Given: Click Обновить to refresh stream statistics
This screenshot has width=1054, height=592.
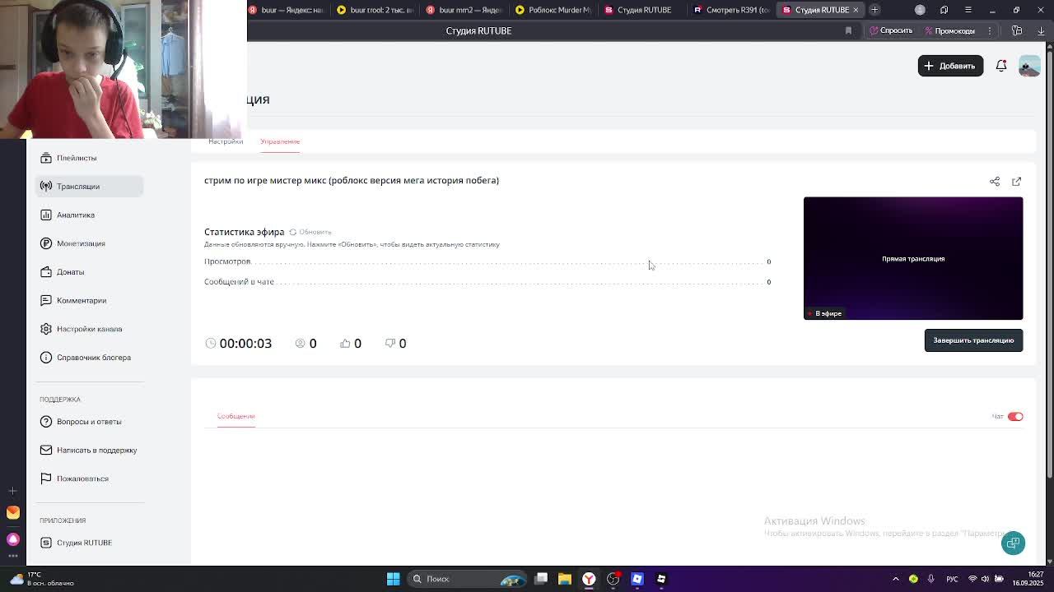Looking at the screenshot, I should pyautogui.click(x=310, y=232).
